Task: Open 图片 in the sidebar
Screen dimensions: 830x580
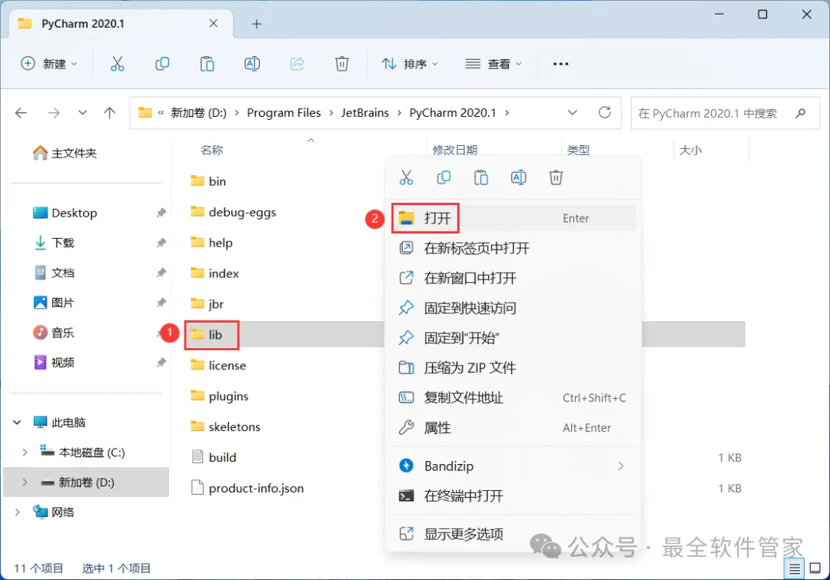Action: (54, 303)
